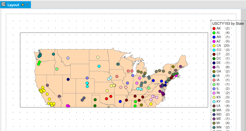Click the MA label in the legend
Screen dimensions: 246x131
(219, 110)
